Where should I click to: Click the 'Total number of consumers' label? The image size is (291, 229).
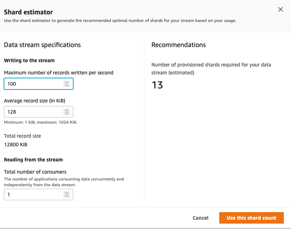(x=35, y=172)
